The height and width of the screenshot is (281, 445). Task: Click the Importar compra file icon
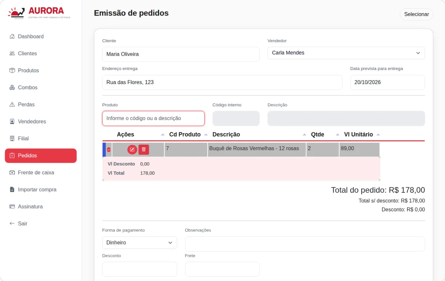click(x=12, y=189)
